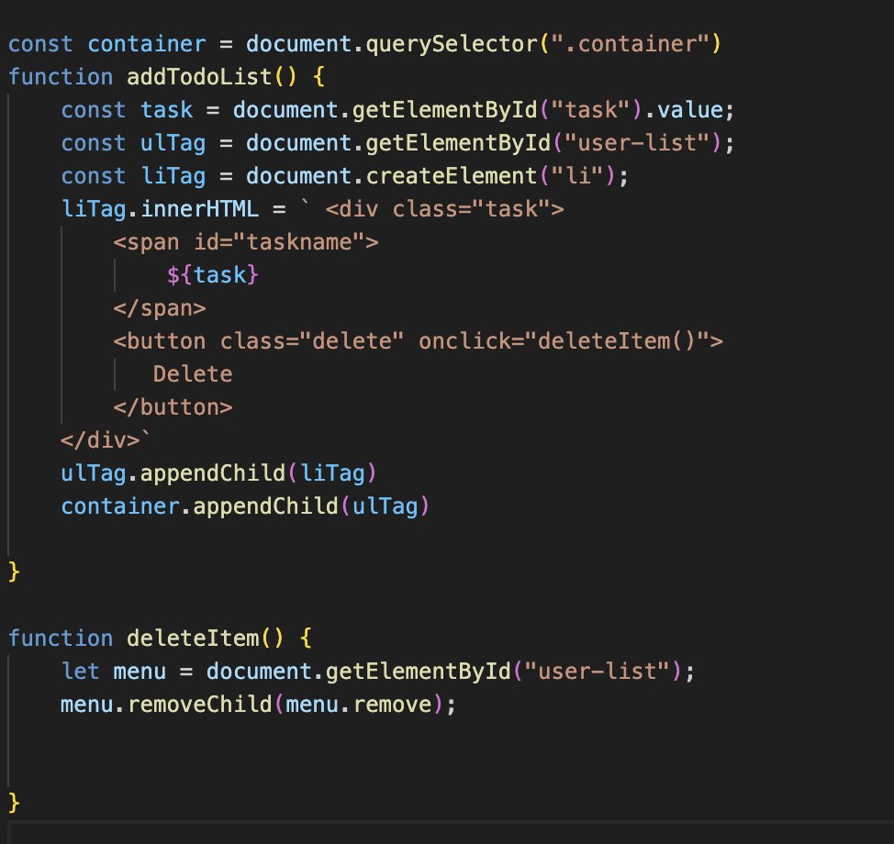Click the '</div>' closing tag
The image size is (894, 844).
pos(100,440)
